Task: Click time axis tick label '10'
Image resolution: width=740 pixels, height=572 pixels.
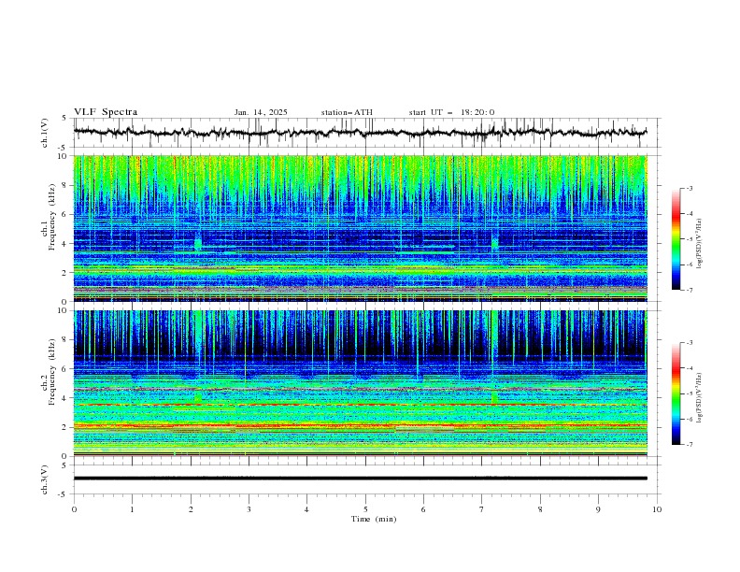Action: 657,509
